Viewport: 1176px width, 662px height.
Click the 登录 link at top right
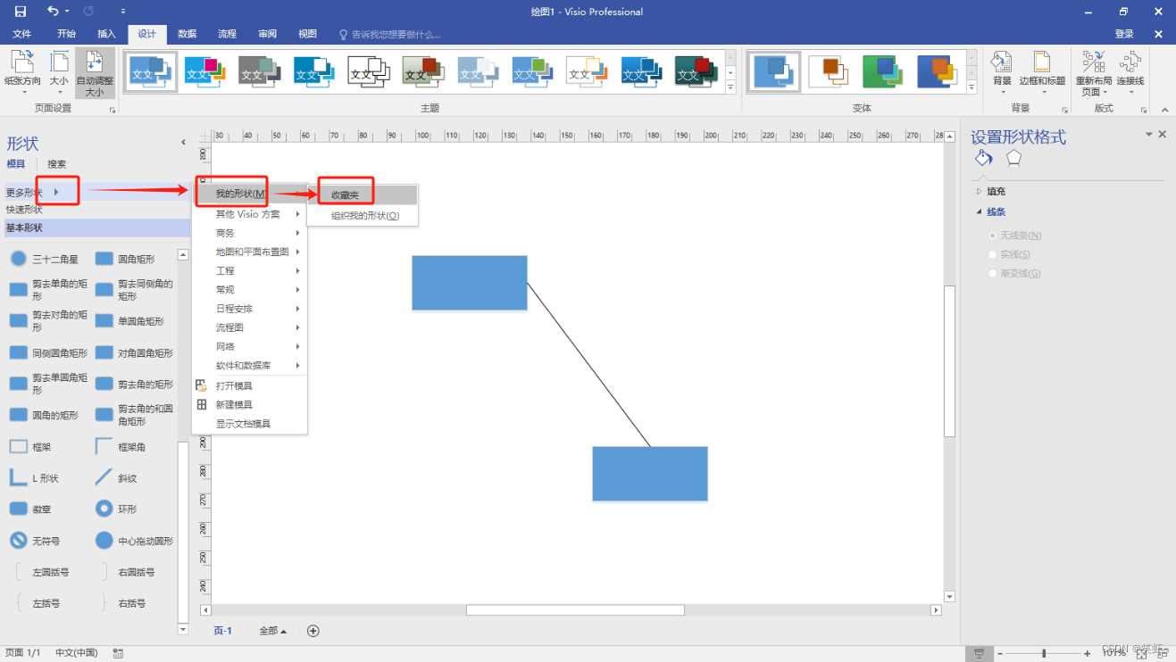point(1123,33)
